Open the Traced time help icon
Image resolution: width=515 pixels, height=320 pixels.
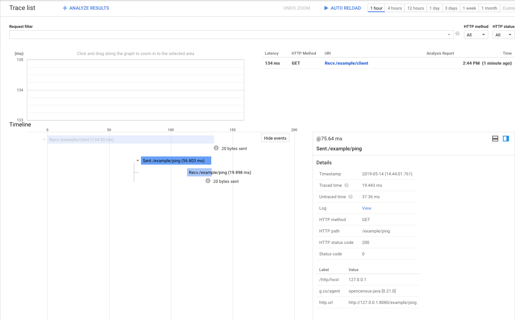tap(346, 185)
